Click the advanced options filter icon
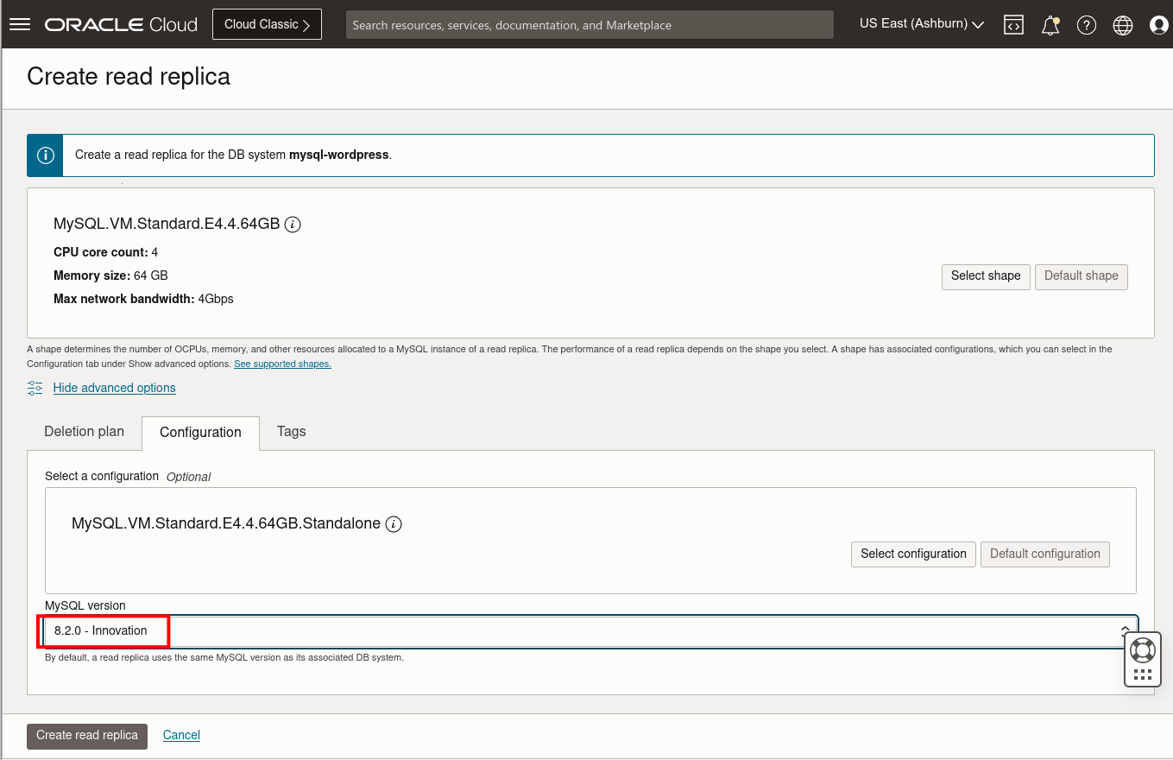This screenshot has width=1173, height=760. (x=35, y=388)
